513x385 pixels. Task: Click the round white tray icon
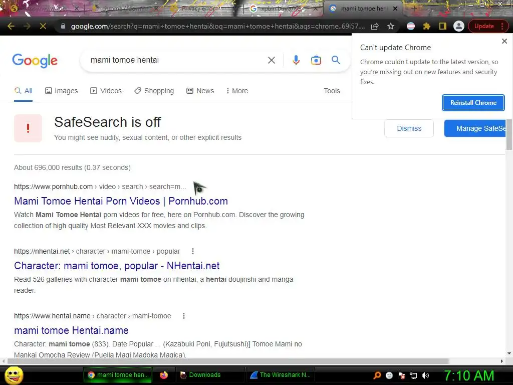pos(389,375)
